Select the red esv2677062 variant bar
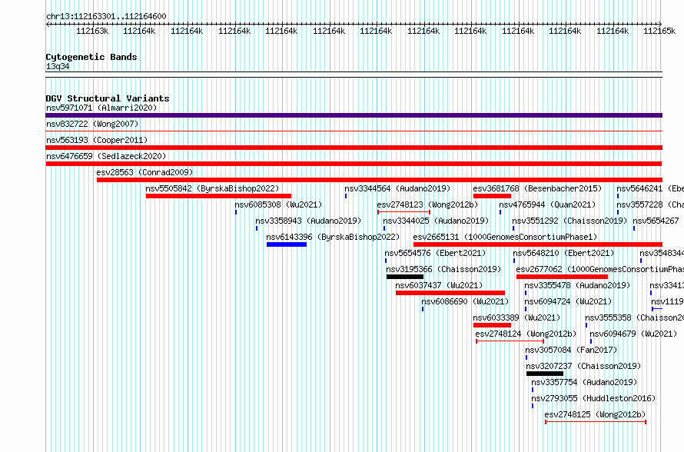Screen dimensions: 684x452 [563, 277]
